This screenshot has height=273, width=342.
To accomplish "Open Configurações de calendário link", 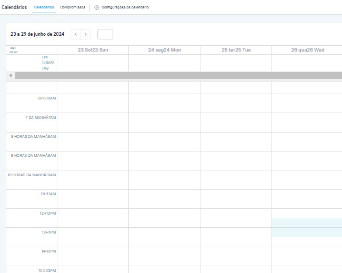I will click(x=125, y=7).
